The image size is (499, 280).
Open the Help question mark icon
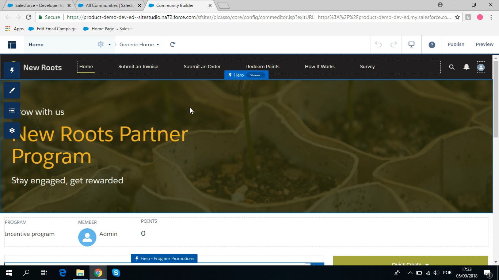432,45
